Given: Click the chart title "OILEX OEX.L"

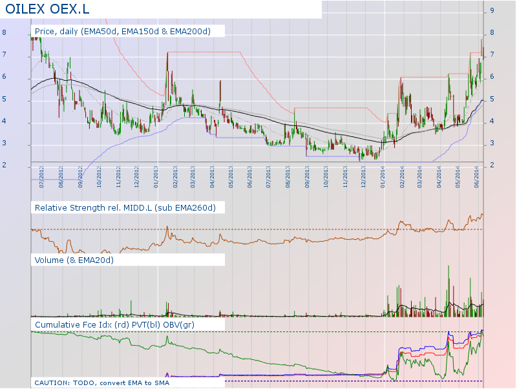Looking at the screenshot, I should (x=47, y=9).
